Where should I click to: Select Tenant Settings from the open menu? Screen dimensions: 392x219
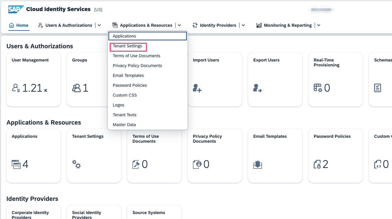pos(128,46)
